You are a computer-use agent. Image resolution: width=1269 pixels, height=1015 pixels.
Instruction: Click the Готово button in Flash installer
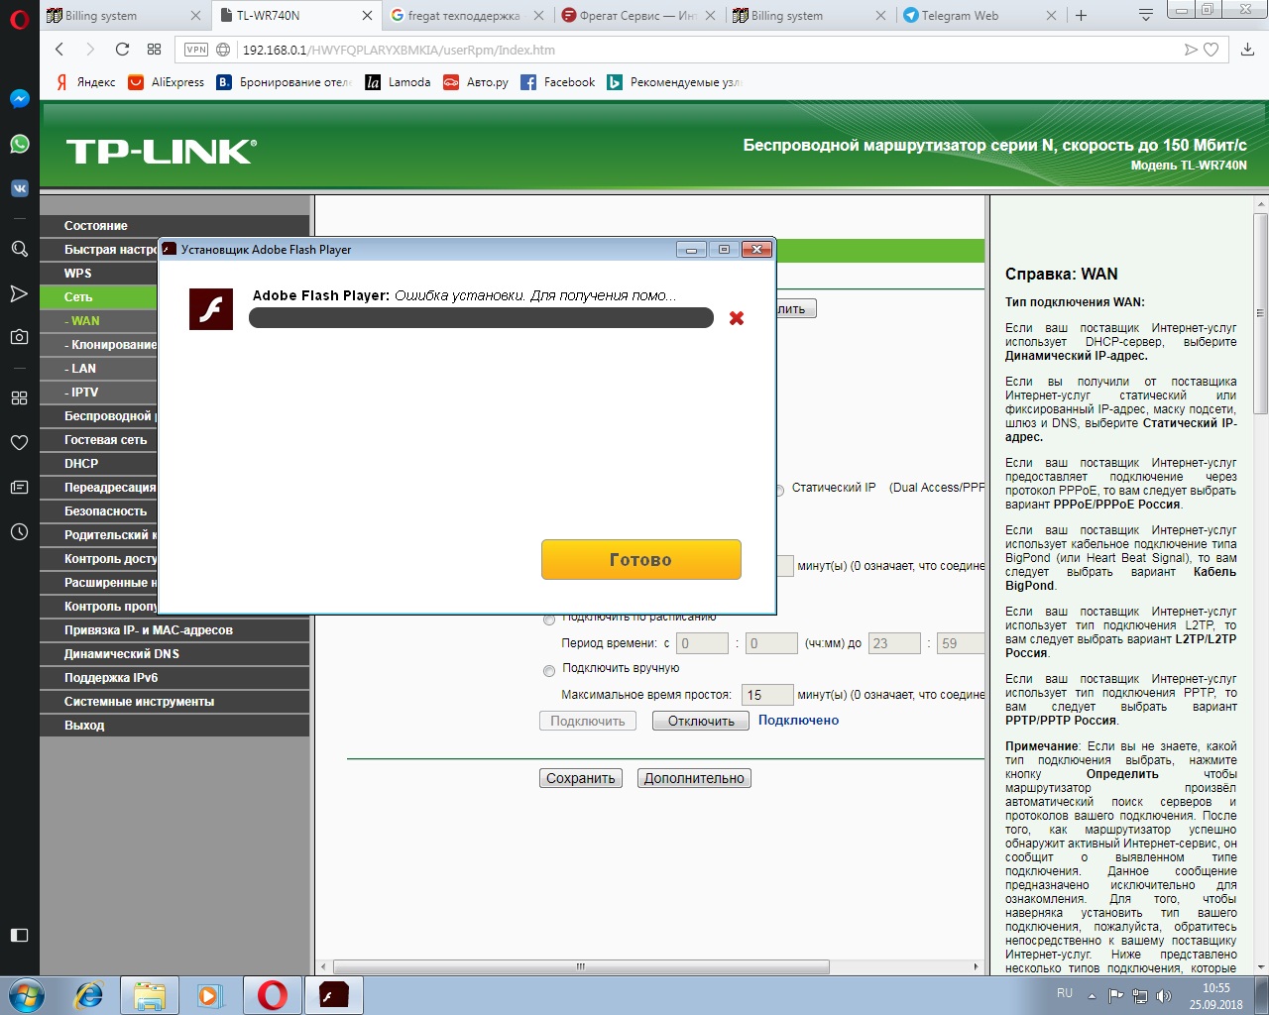641,560
